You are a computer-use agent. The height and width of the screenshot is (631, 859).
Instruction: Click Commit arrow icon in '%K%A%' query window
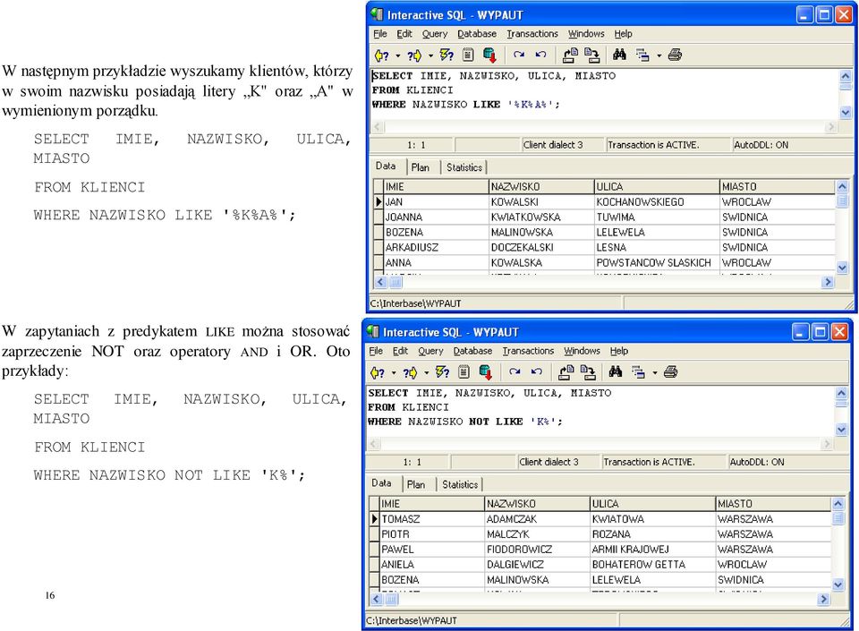(519, 55)
